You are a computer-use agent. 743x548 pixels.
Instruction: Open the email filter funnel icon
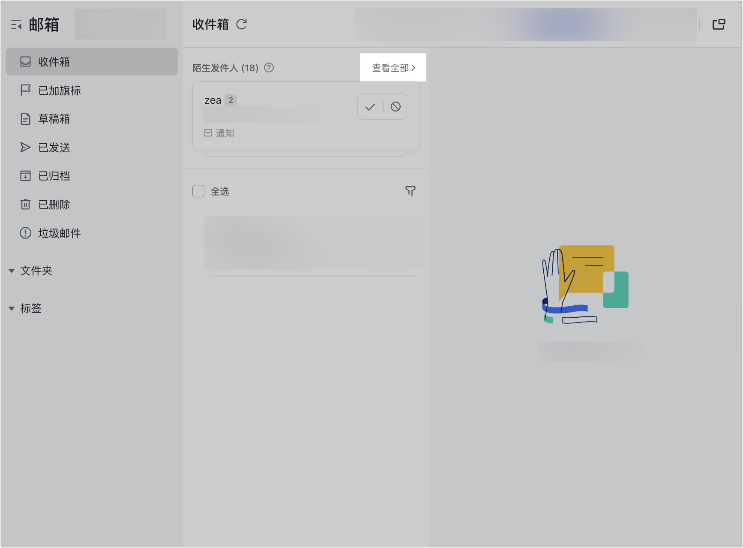[x=410, y=191]
